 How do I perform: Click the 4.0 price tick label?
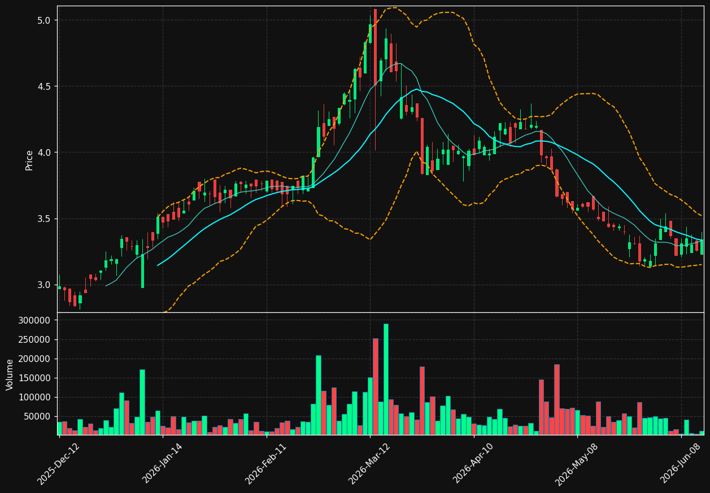[x=44, y=152]
